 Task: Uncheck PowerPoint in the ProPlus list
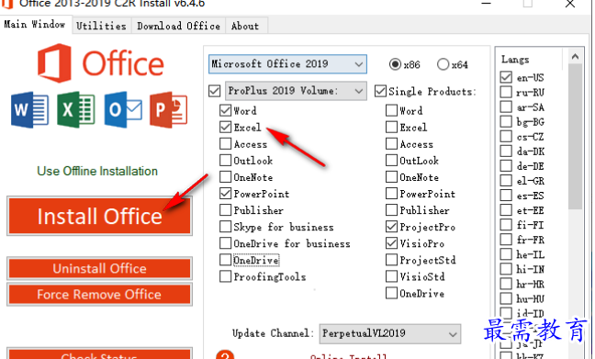pos(225,193)
